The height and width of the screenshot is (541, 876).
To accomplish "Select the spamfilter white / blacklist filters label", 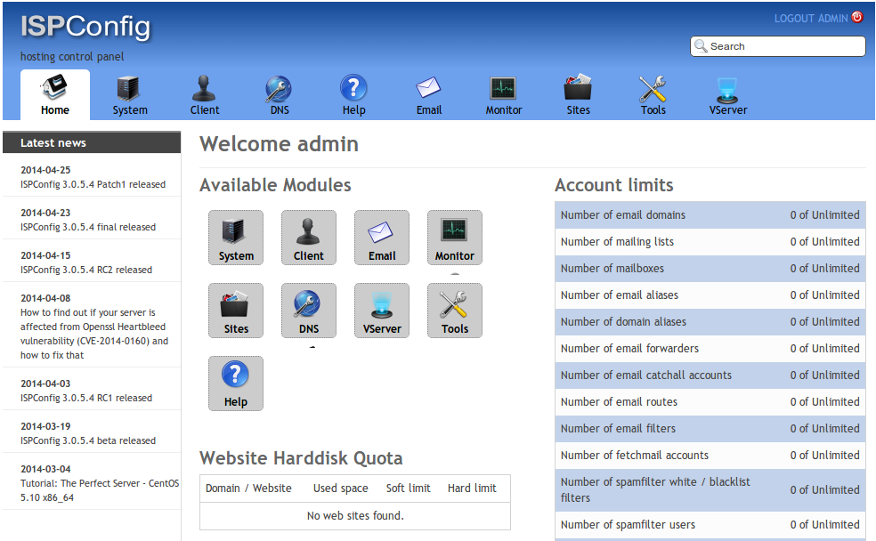I will tap(655, 489).
